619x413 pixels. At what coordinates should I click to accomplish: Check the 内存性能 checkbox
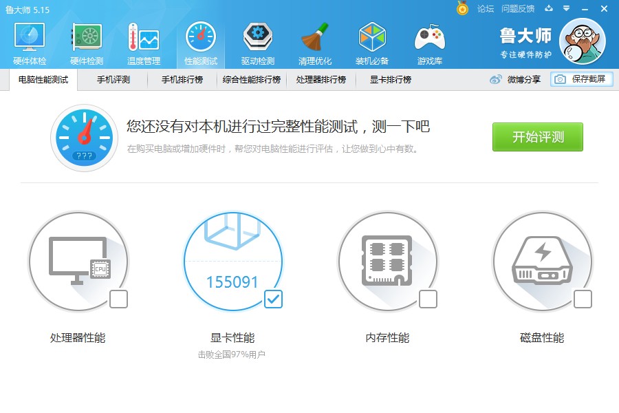[x=428, y=299]
